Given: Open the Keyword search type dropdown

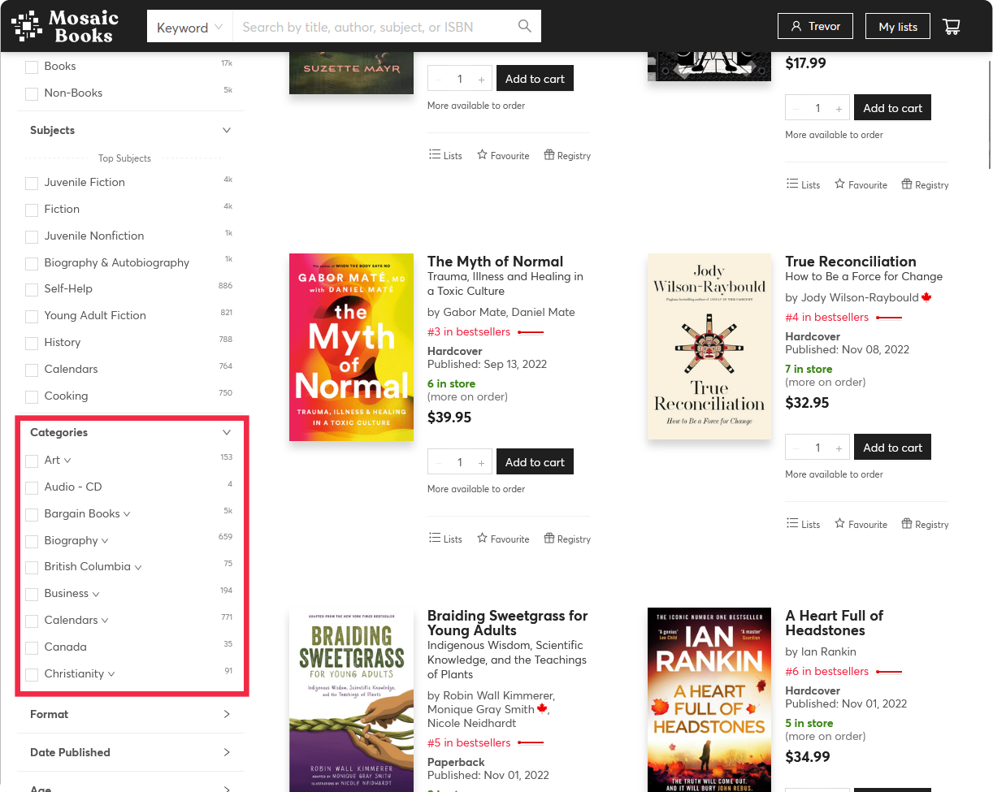Looking at the screenshot, I should click(189, 27).
